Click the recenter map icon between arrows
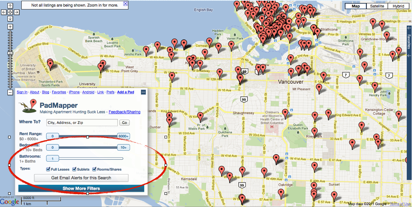412x207 pixels. point(10,12)
